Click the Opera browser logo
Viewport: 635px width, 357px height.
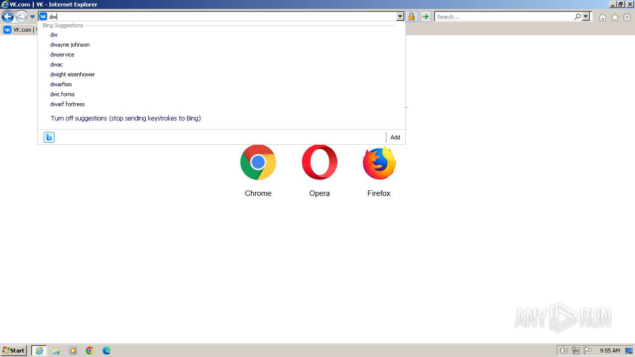click(319, 162)
